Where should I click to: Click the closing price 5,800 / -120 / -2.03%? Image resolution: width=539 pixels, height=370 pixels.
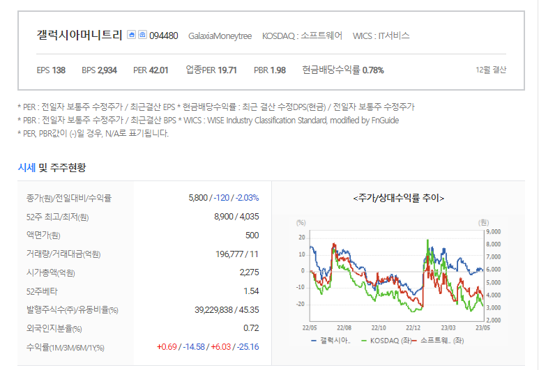[224, 198]
